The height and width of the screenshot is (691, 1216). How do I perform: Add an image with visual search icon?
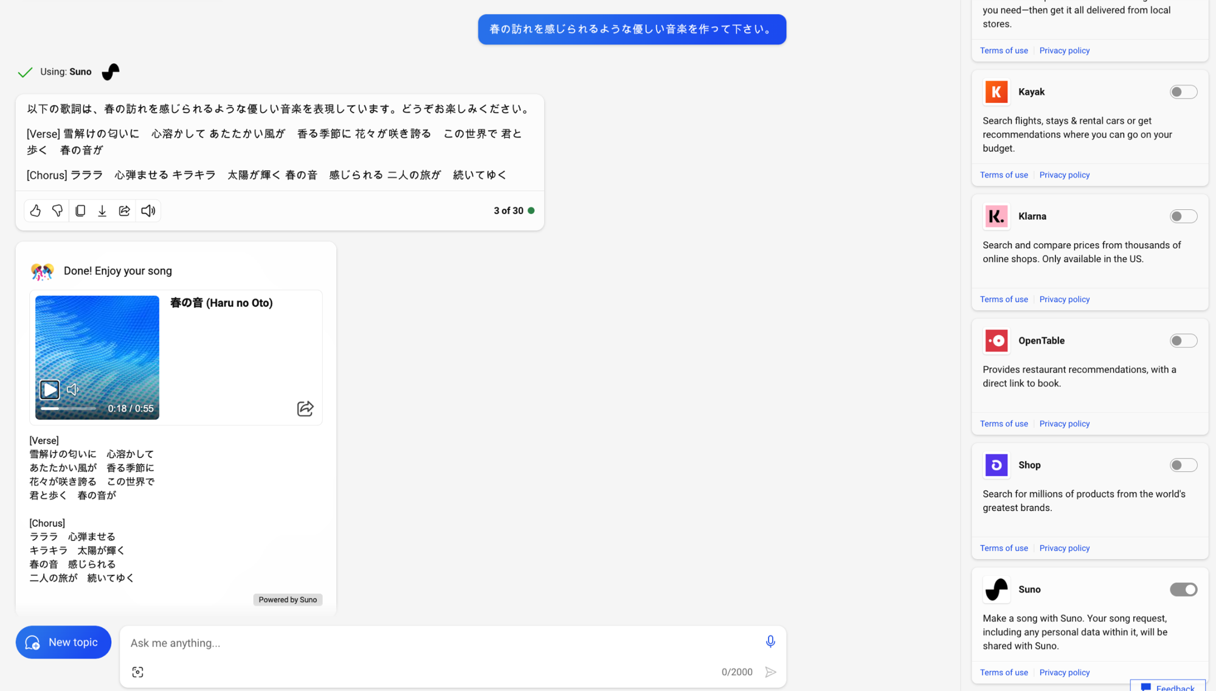(x=137, y=672)
